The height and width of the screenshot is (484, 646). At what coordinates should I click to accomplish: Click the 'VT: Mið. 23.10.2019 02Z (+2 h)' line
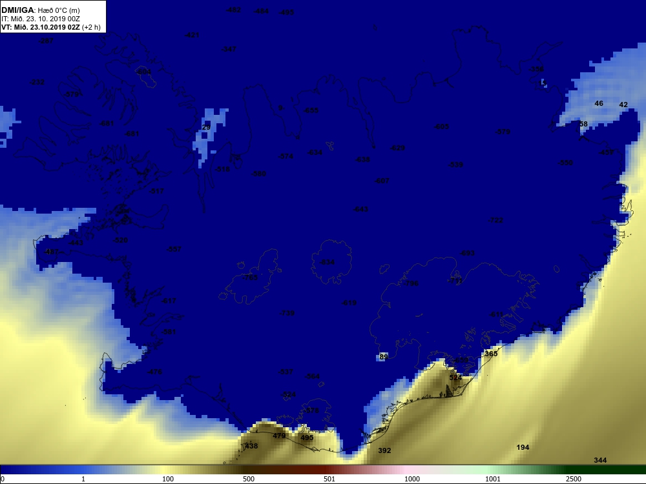click(x=50, y=27)
